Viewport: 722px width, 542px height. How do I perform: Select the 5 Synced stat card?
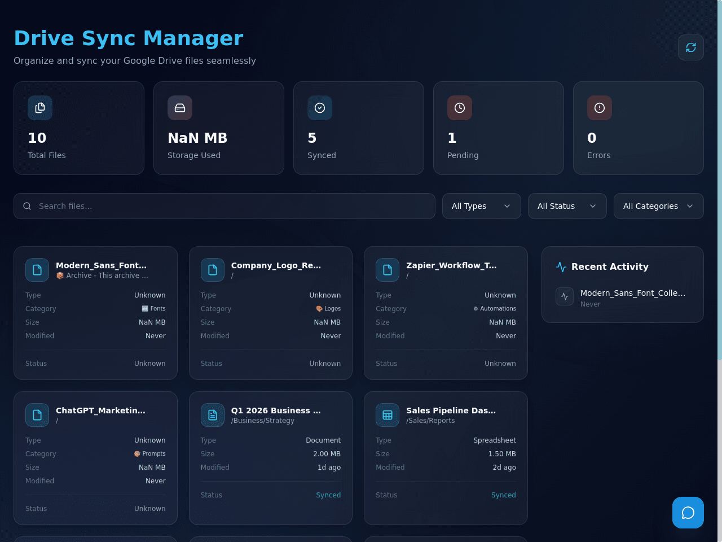pos(359,128)
